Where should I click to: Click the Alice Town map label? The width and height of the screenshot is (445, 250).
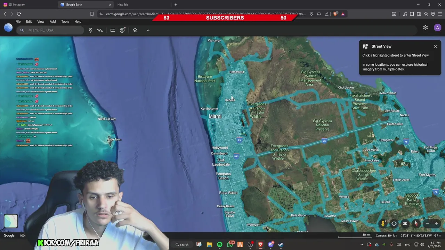tap(114, 140)
